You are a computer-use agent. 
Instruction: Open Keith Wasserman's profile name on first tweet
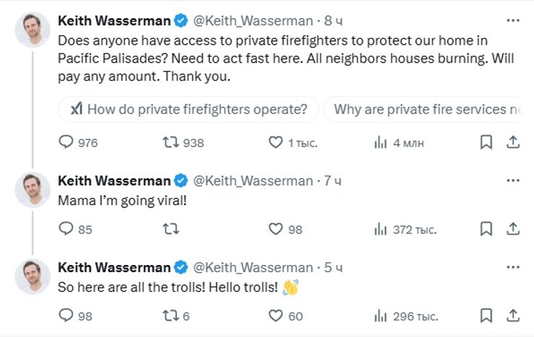click(114, 21)
